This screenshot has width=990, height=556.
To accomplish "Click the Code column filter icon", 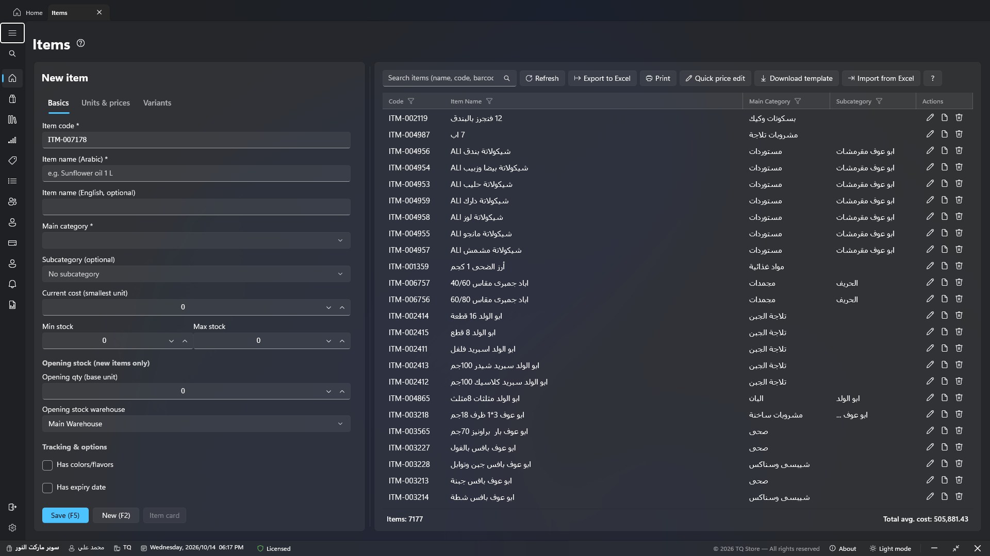I will click(411, 101).
